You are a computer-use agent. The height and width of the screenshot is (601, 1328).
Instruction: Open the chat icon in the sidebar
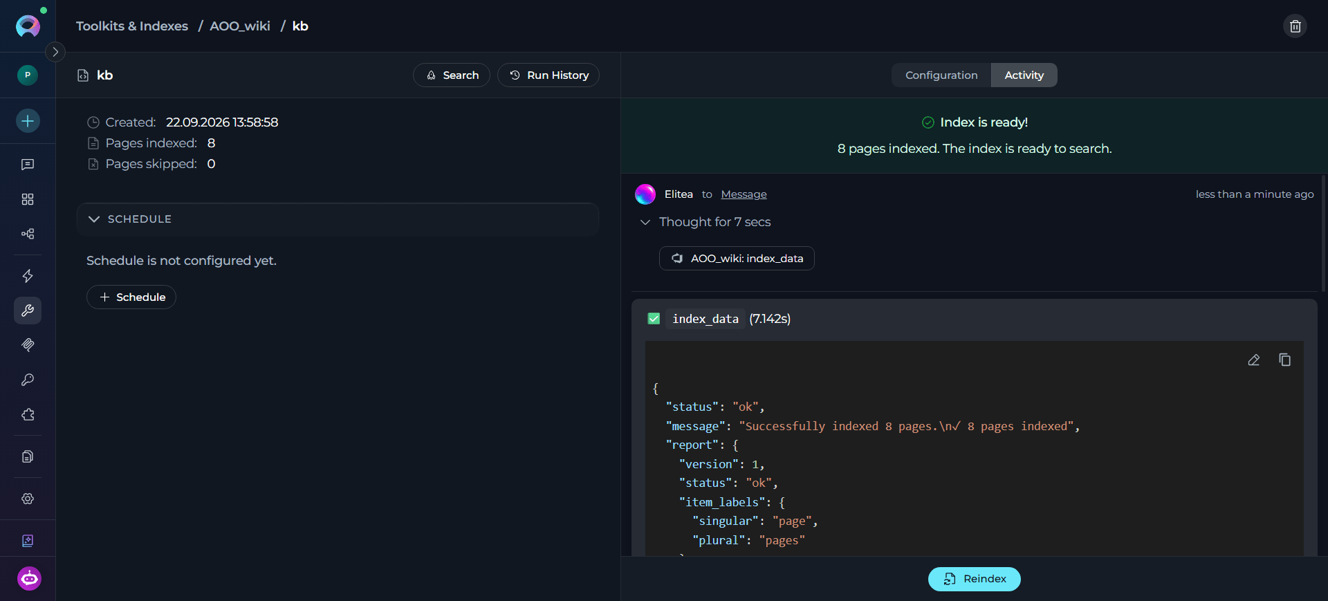tap(28, 165)
